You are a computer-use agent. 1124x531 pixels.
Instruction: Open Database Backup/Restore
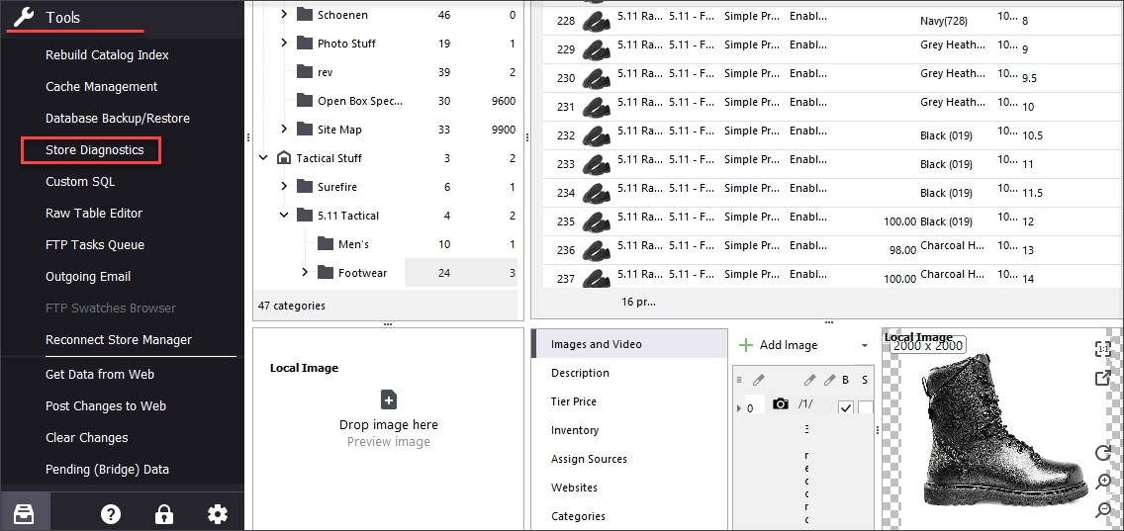click(118, 119)
